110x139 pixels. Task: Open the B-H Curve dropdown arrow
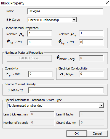pyautogui.click(x=74, y=20)
